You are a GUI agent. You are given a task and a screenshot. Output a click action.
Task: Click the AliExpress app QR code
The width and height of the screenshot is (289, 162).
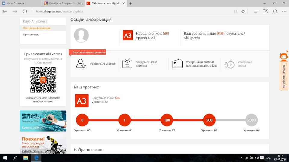(43, 80)
